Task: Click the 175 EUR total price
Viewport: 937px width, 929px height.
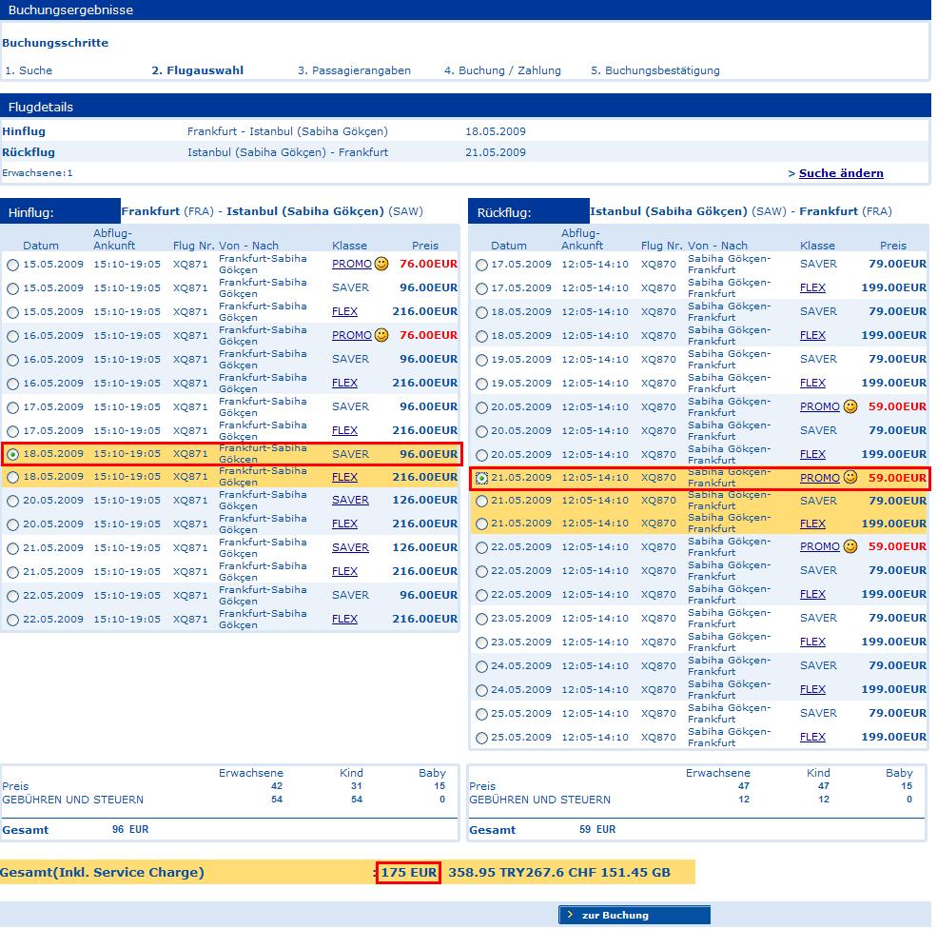Action: click(x=408, y=872)
